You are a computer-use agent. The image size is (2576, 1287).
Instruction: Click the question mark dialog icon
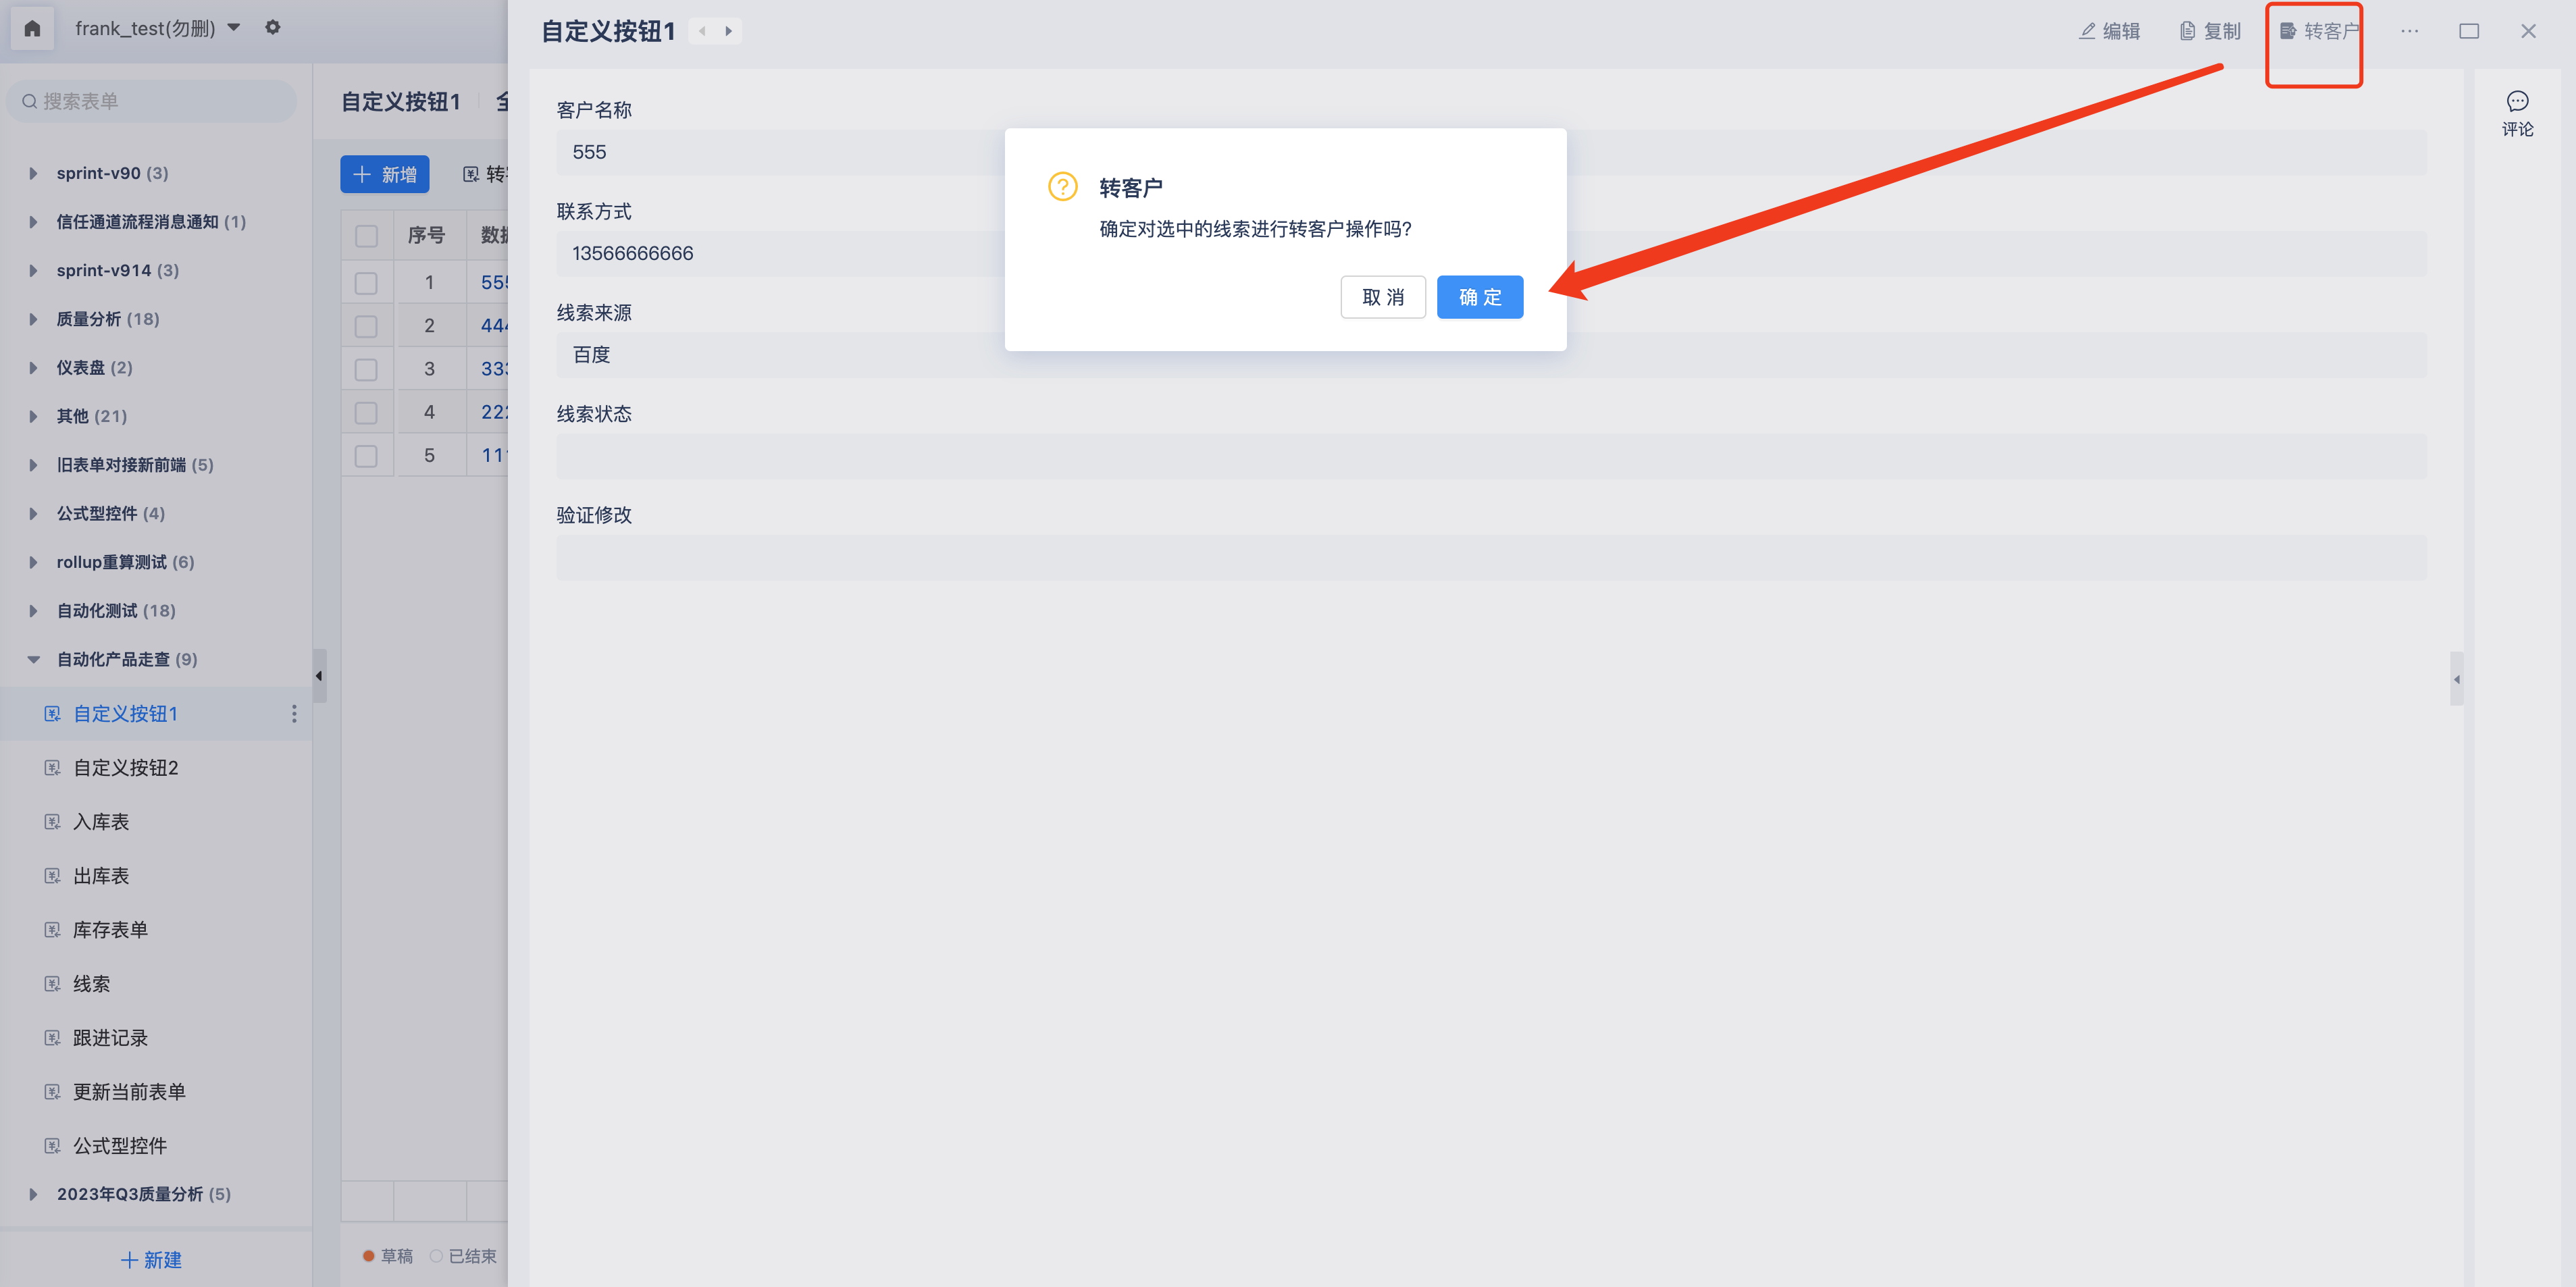(x=1062, y=186)
